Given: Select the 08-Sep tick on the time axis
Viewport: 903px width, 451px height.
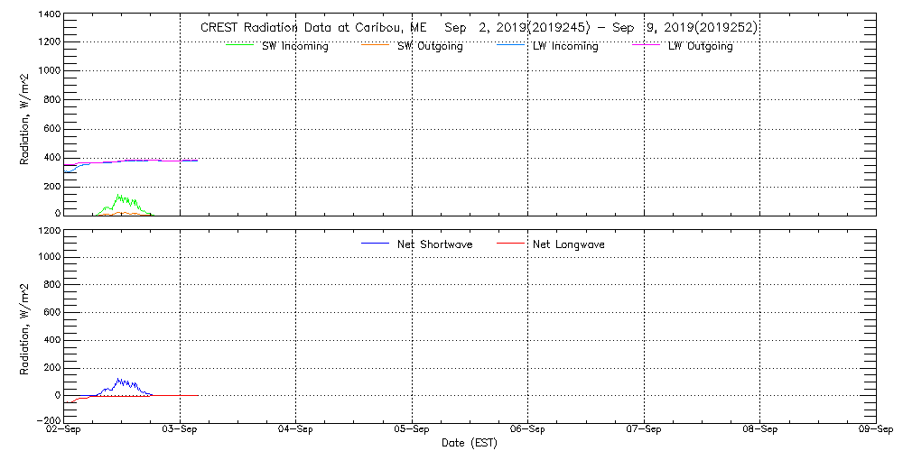Looking at the screenshot, I should (759, 430).
